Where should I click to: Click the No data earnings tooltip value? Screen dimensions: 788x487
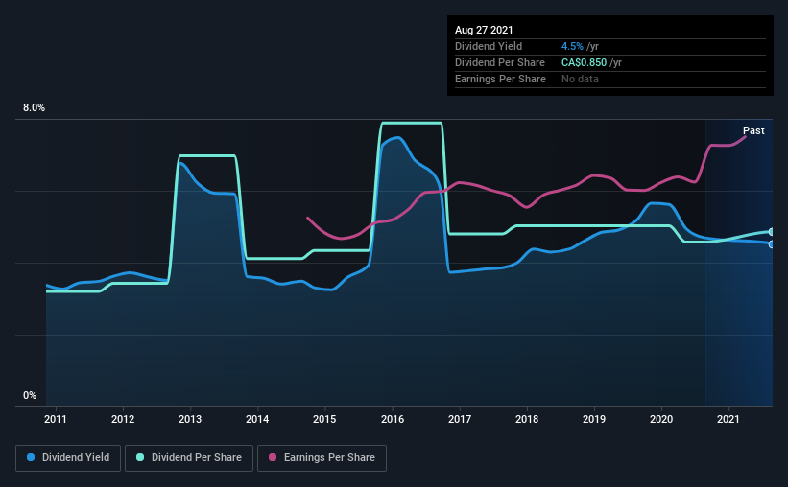click(580, 79)
